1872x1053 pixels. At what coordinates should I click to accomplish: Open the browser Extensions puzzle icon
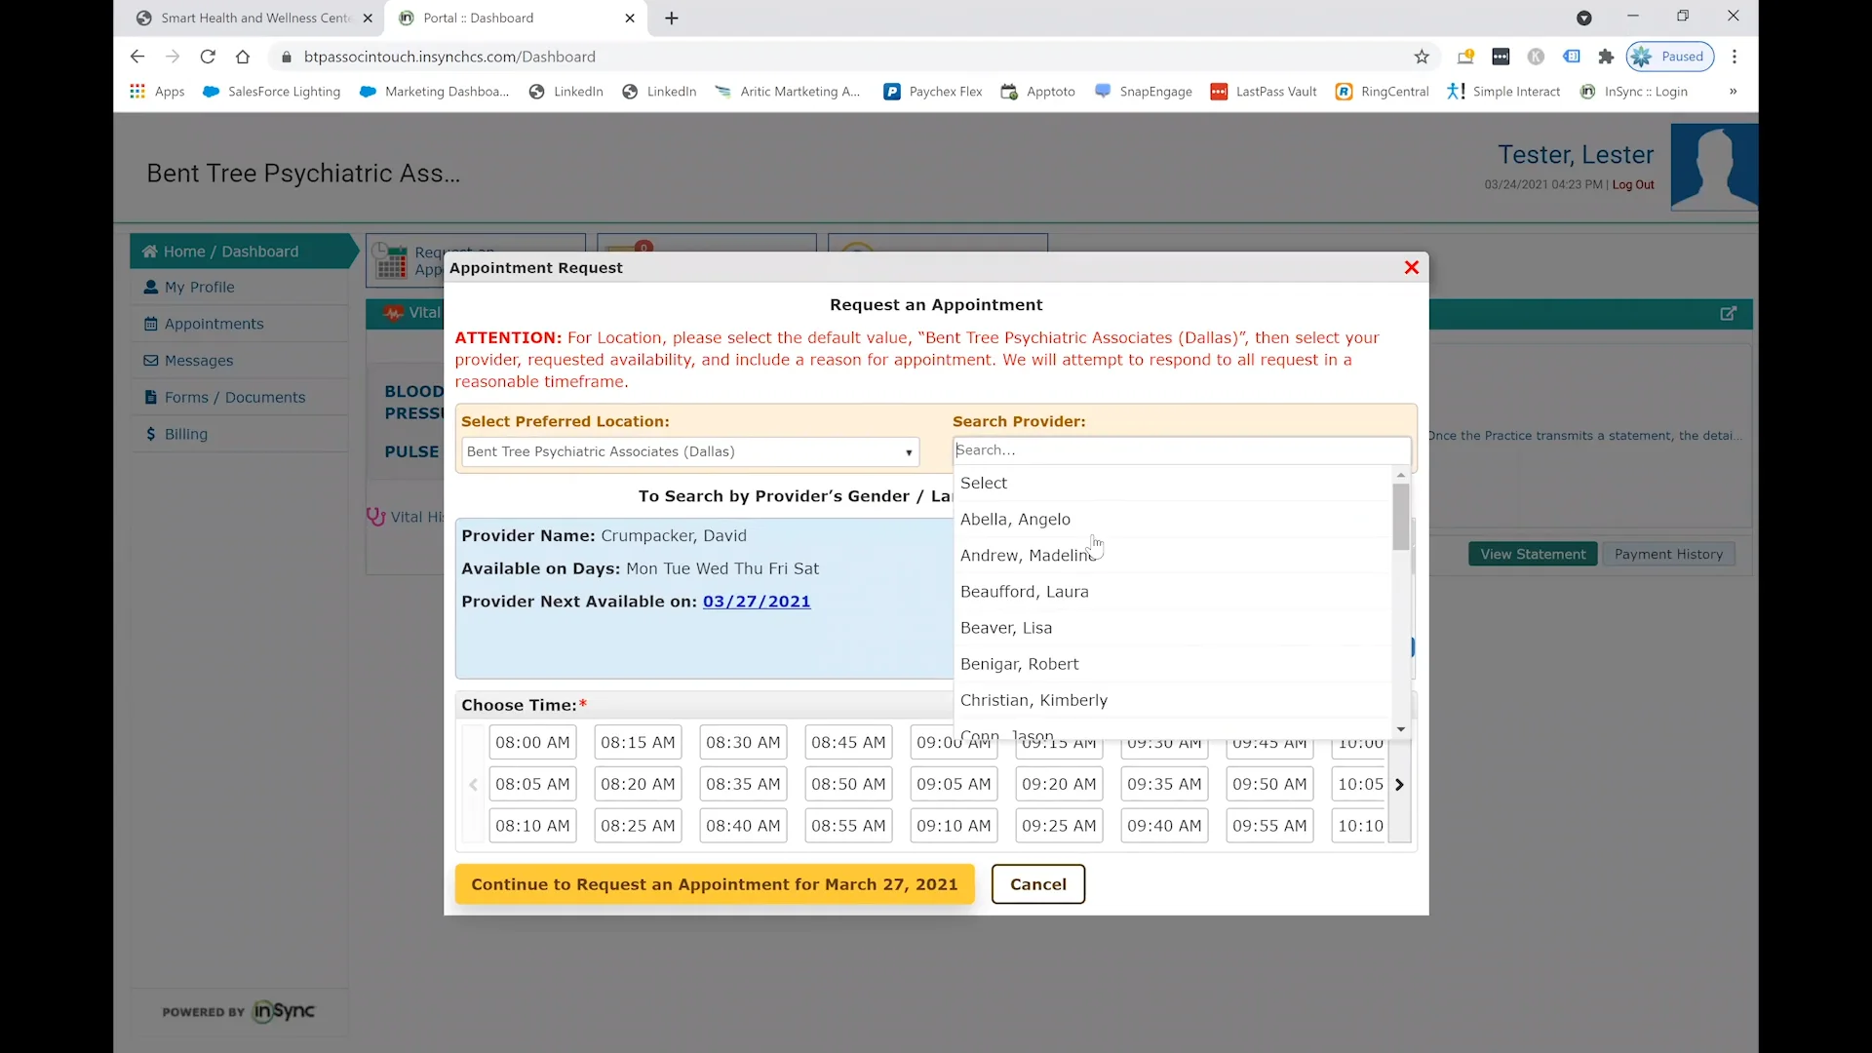coord(1606,57)
